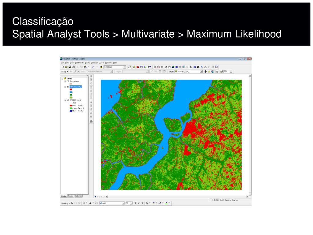The width and height of the screenshot is (313, 235).
Task: Click the Save icon in toolbar
Action: click(x=70, y=67)
